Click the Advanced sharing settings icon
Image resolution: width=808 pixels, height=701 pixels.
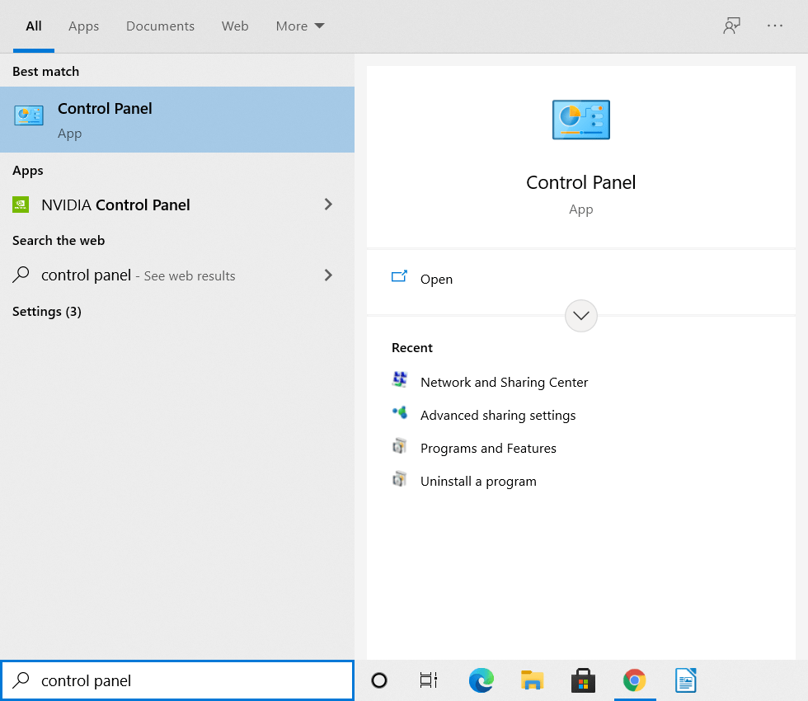tap(400, 412)
